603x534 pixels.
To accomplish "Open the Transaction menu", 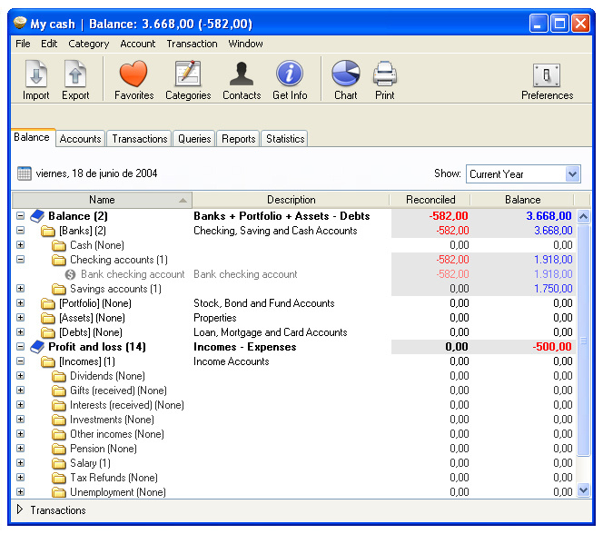I will click(192, 44).
